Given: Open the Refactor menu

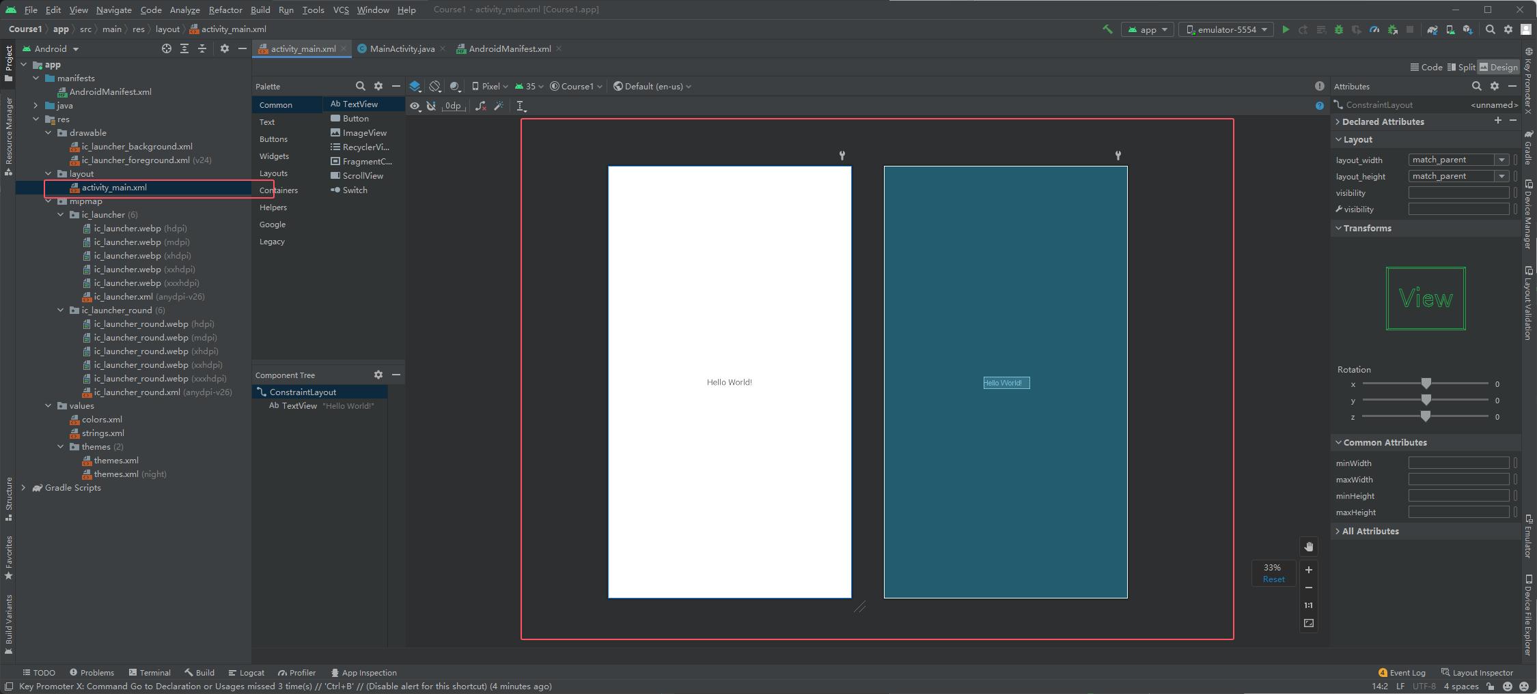Looking at the screenshot, I should click(225, 10).
